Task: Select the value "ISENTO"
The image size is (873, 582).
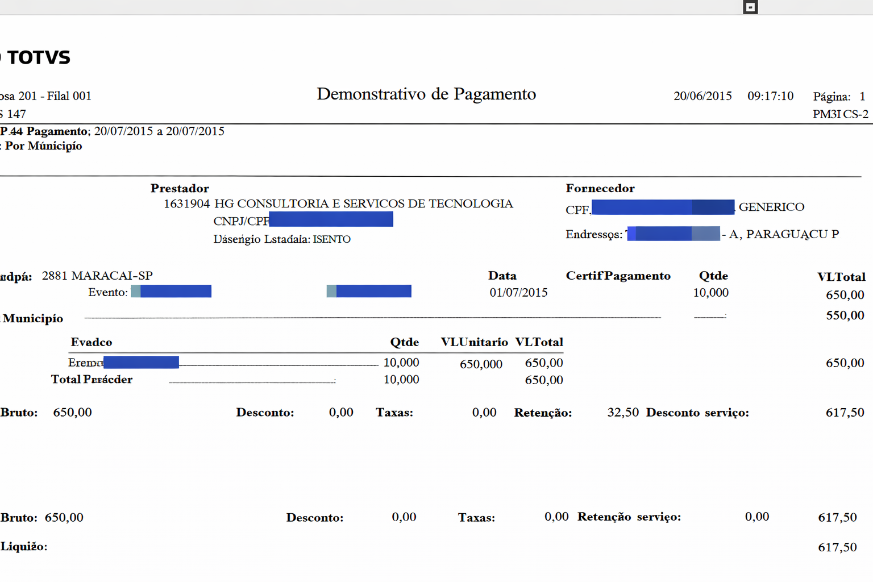Action: pos(332,239)
